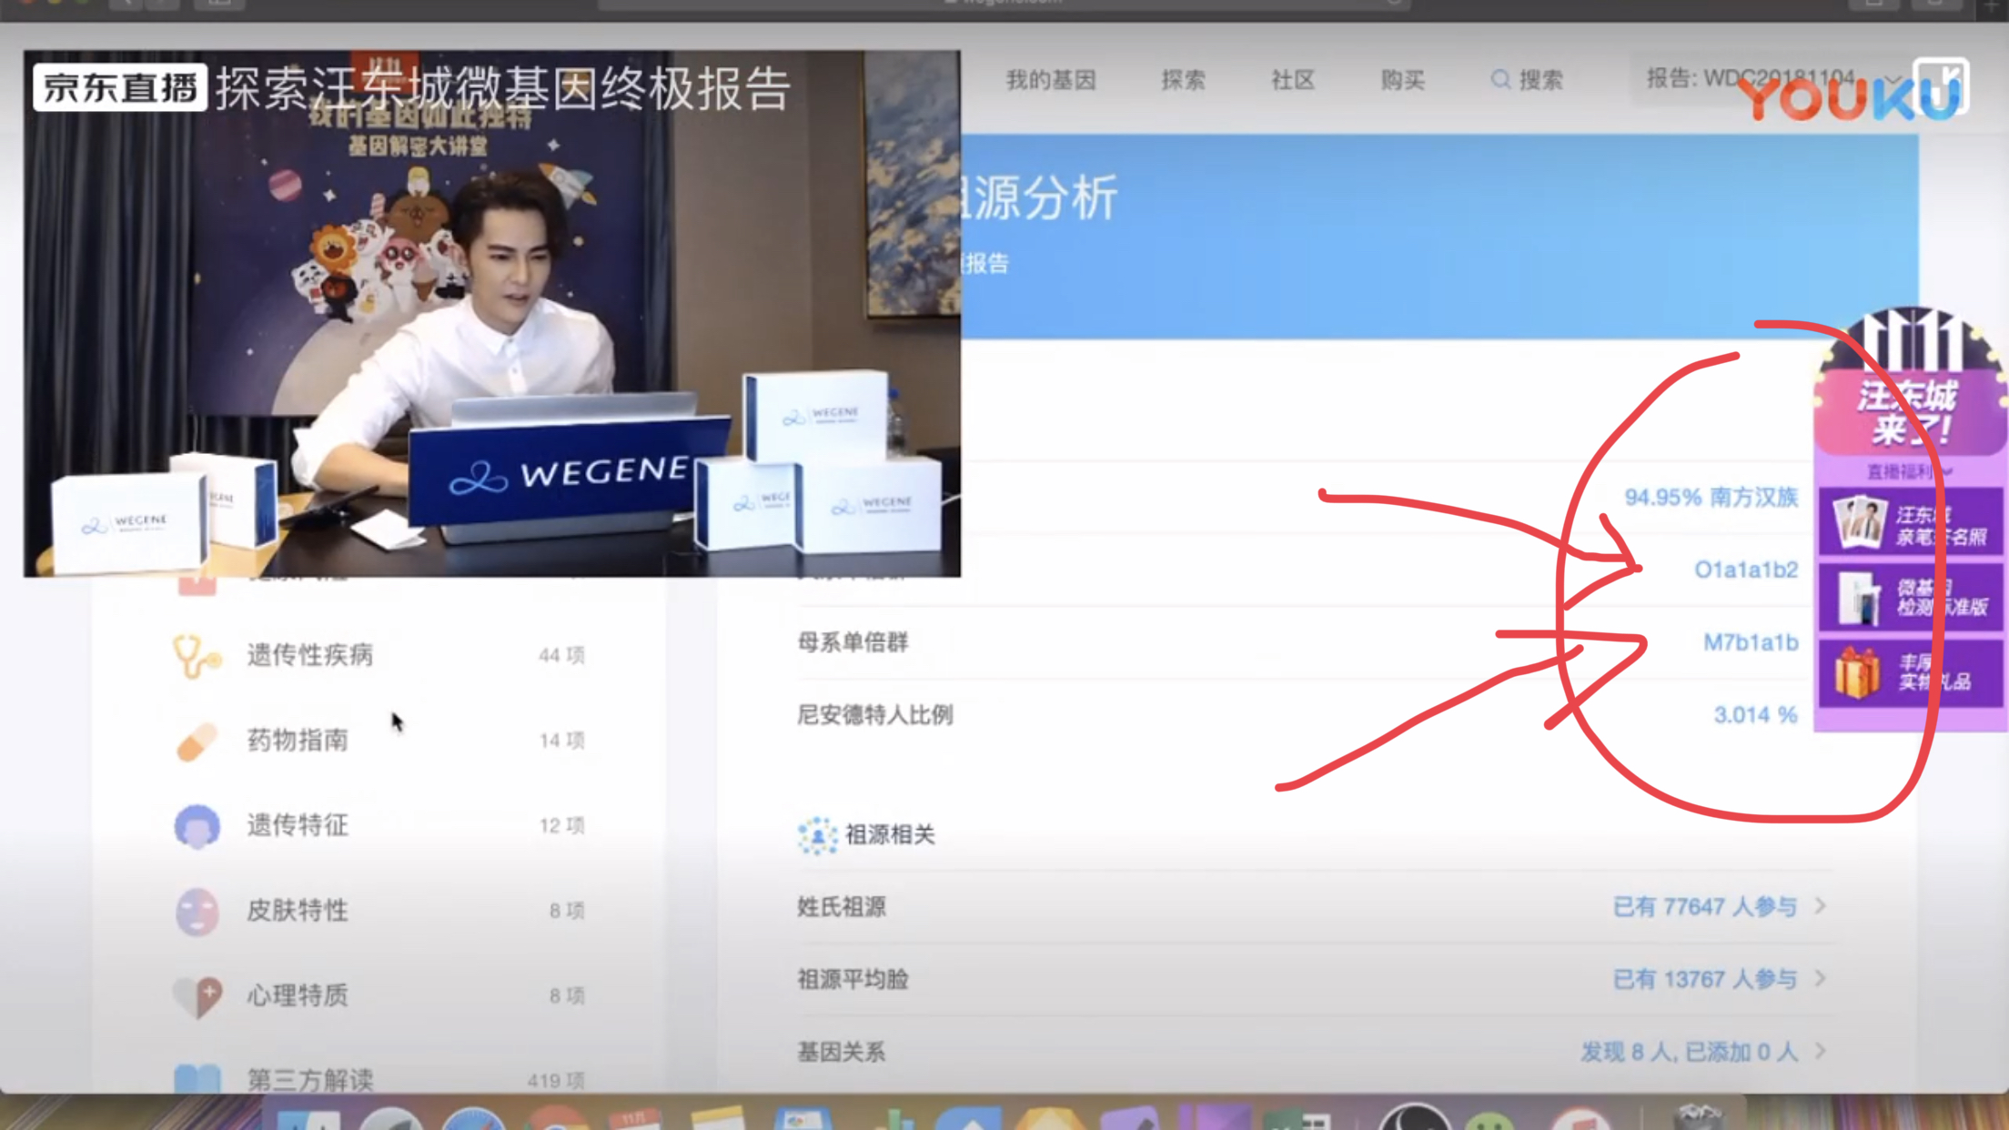2009x1130 pixels.
Task: Click 发现 8 人, 已添加 0 人 text
Action: click(1689, 1052)
